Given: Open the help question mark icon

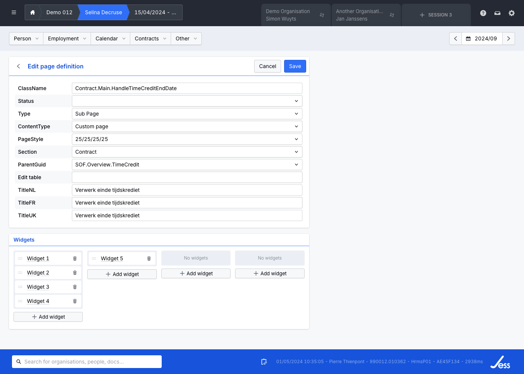Looking at the screenshot, I should (x=483, y=13).
